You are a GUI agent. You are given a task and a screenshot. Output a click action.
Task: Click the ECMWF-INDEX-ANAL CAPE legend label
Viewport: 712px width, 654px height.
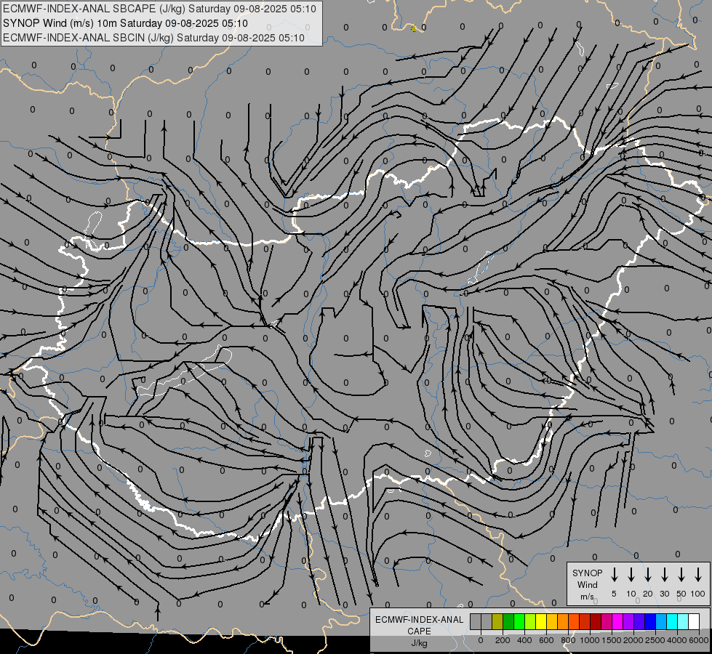pyautogui.click(x=419, y=625)
